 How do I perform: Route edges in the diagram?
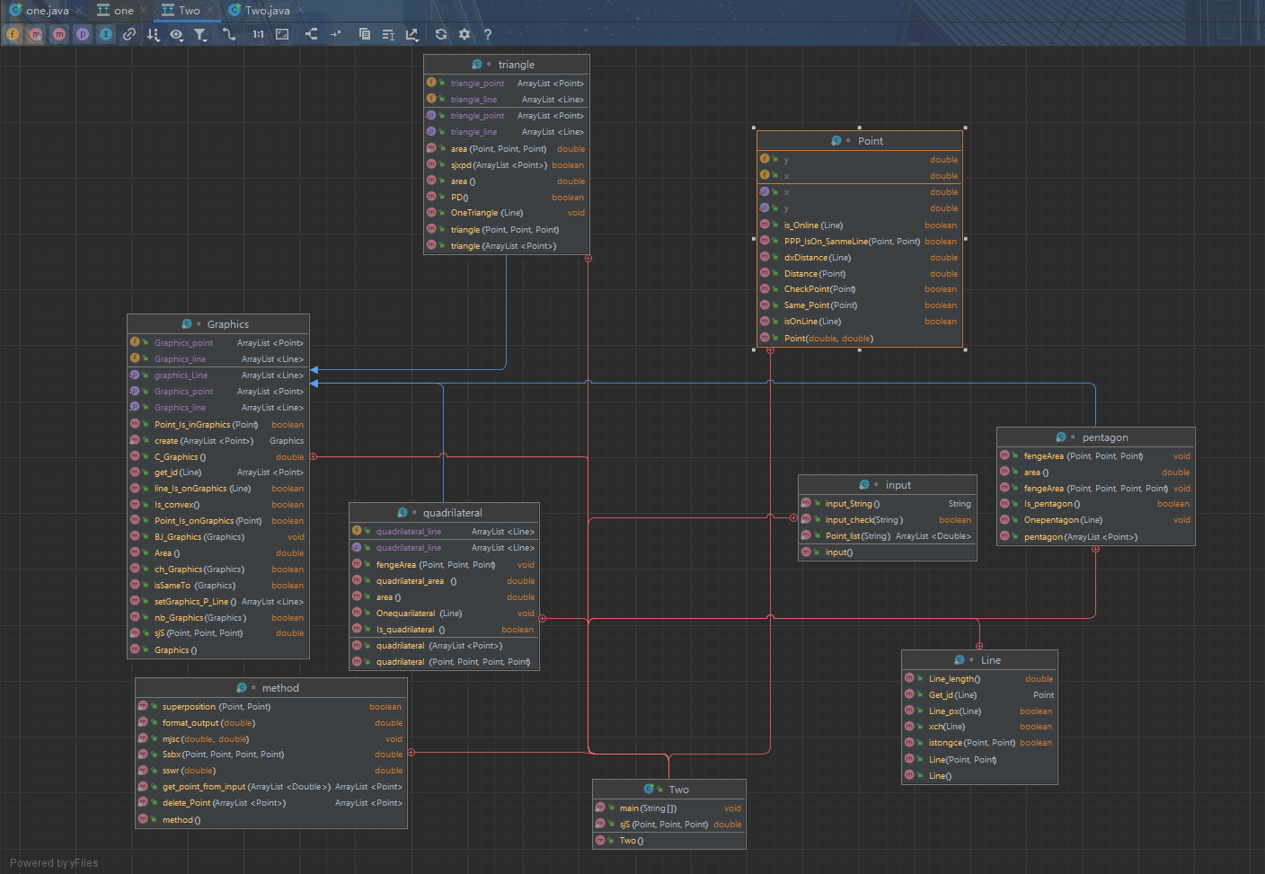click(335, 34)
